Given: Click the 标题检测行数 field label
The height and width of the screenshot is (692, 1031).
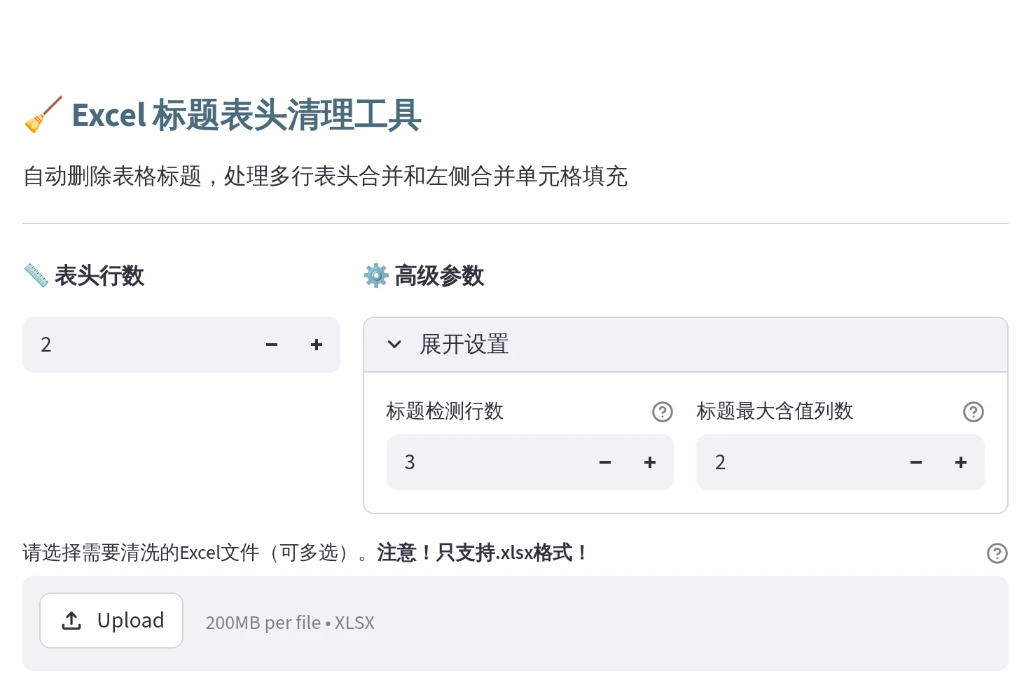Looking at the screenshot, I should click(445, 411).
